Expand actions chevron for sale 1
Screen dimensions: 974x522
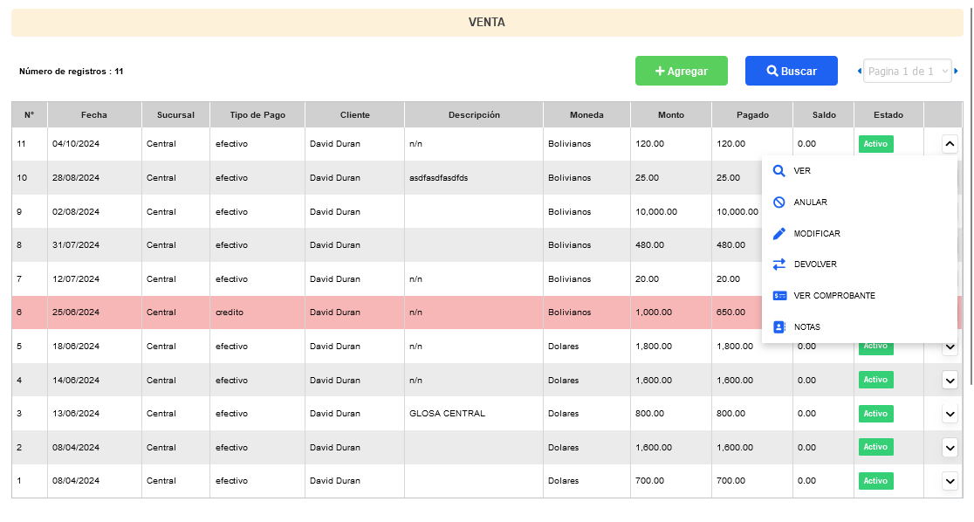(950, 481)
